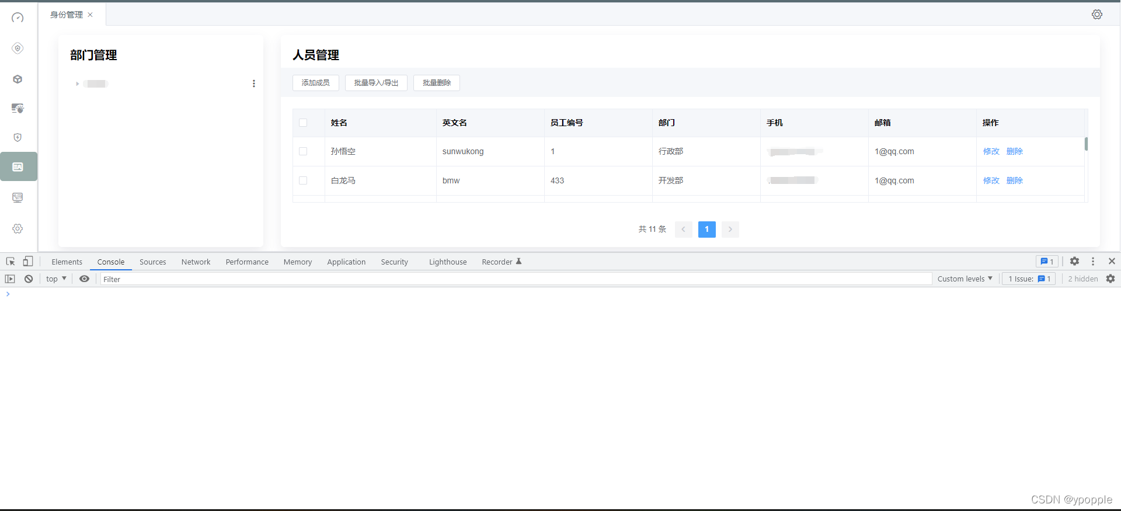Screen dimensions: 1121x511
Task: Click the 批量删除 button
Action: [x=437, y=83]
